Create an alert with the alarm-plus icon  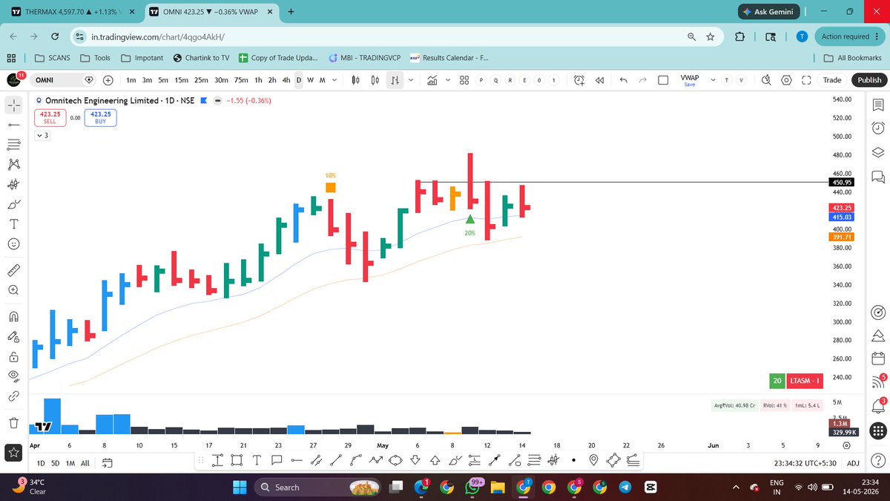[x=578, y=80]
